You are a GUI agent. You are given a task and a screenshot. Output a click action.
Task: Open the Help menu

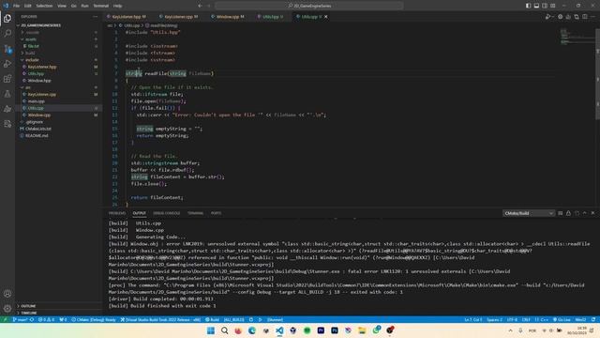[117, 6]
